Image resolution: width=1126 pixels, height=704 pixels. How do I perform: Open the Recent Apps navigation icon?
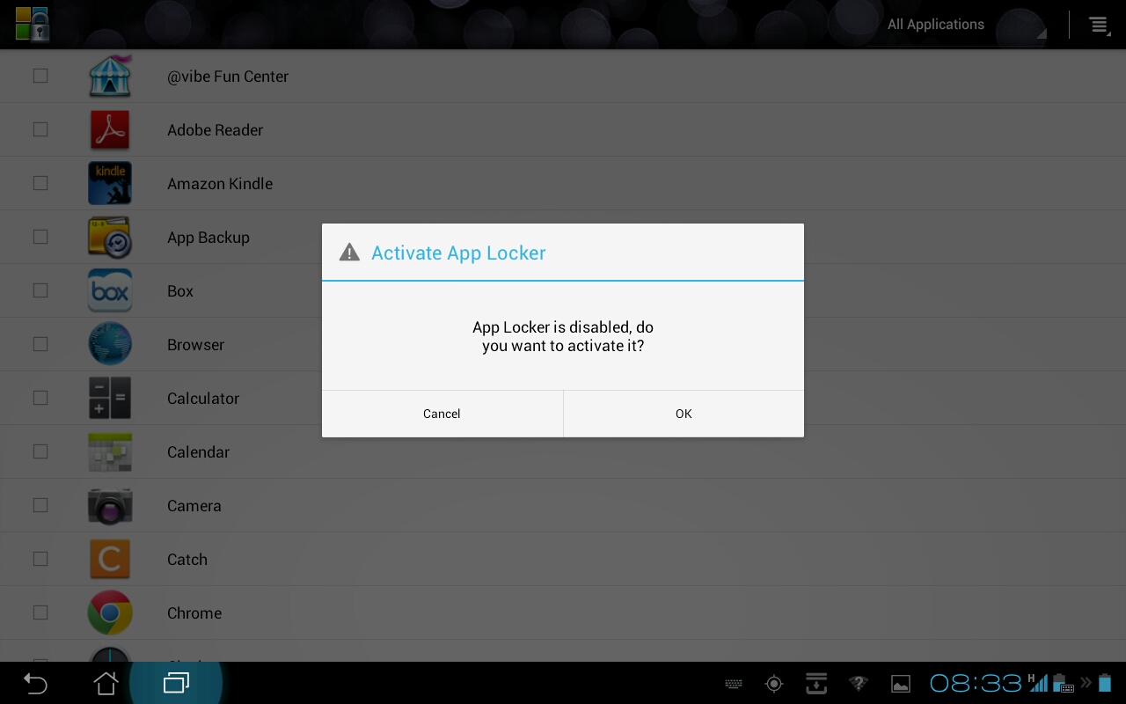176,683
